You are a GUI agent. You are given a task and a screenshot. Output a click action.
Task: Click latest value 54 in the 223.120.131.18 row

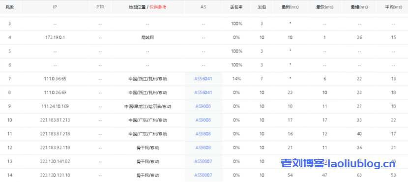pyautogui.click(x=290, y=175)
